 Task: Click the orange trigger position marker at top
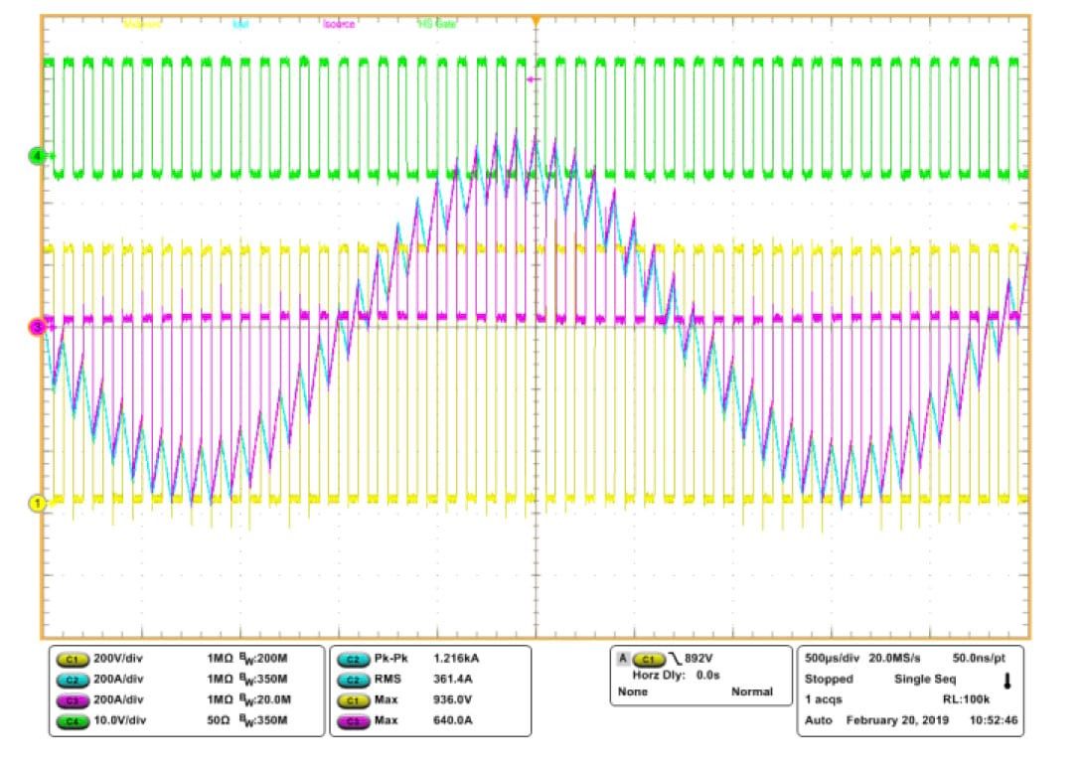pyautogui.click(x=536, y=21)
